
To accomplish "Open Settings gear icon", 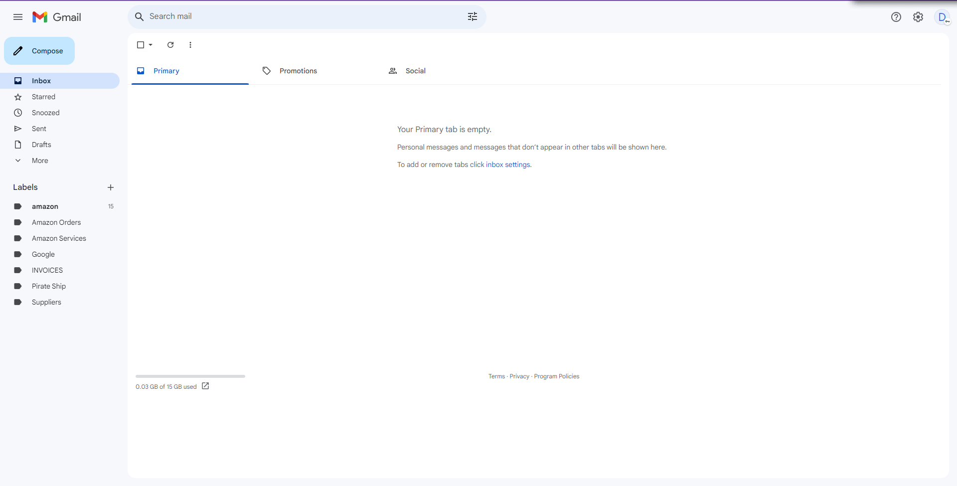I will point(918,17).
